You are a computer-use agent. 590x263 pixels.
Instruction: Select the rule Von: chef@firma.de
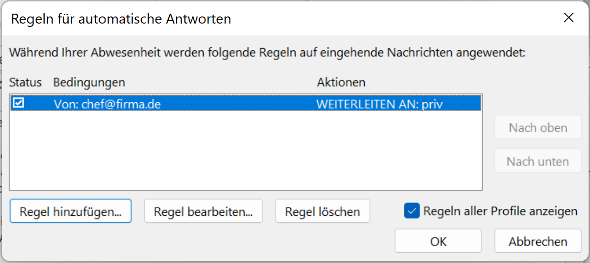pyautogui.click(x=246, y=103)
